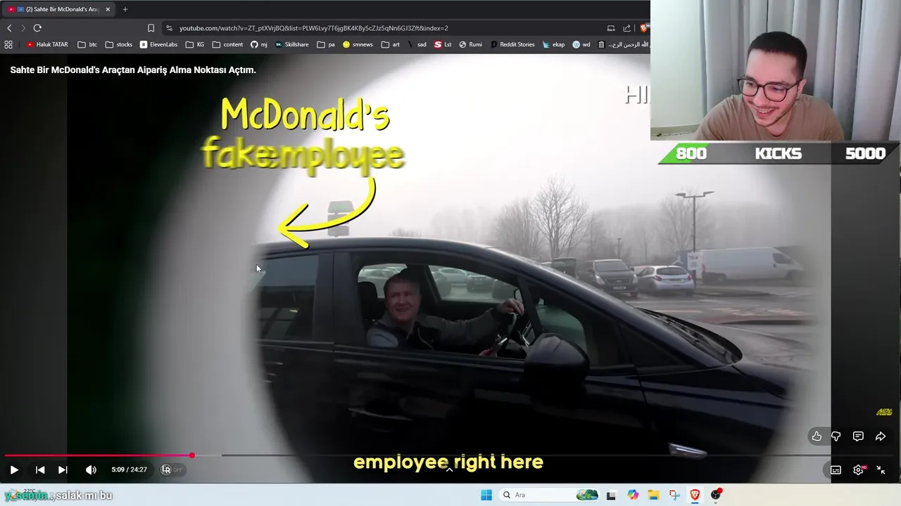Open Task View on the taskbar
Image resolution: width=901 pixels, height=506 pixels.
point(611,495)
